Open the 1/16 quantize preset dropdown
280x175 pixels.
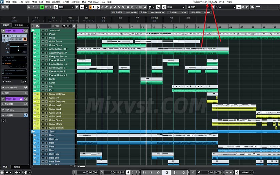point(226,7)
